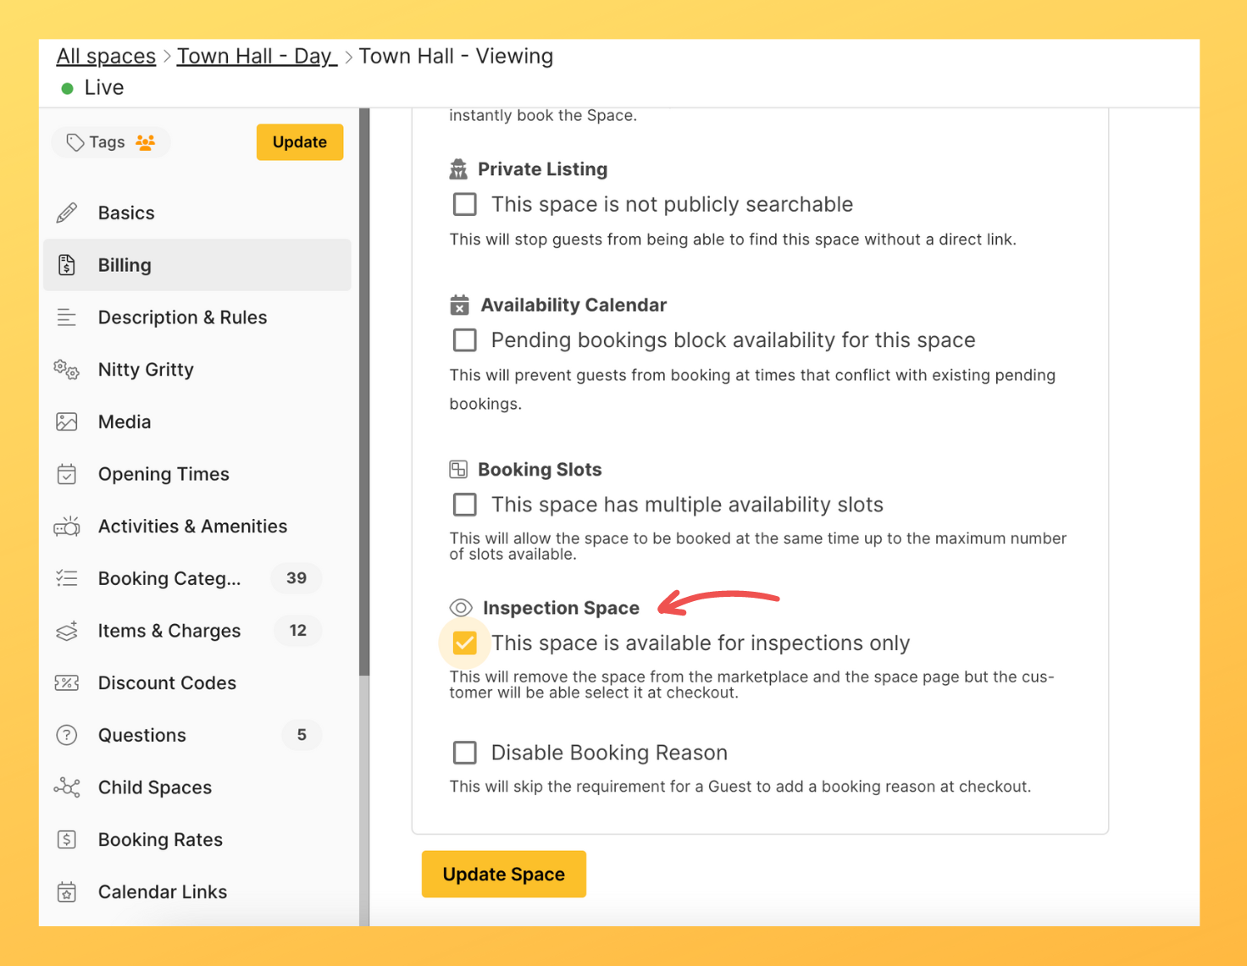Navigate to Child Spaces
1247x966 pixels.
(x=197, y=787)
